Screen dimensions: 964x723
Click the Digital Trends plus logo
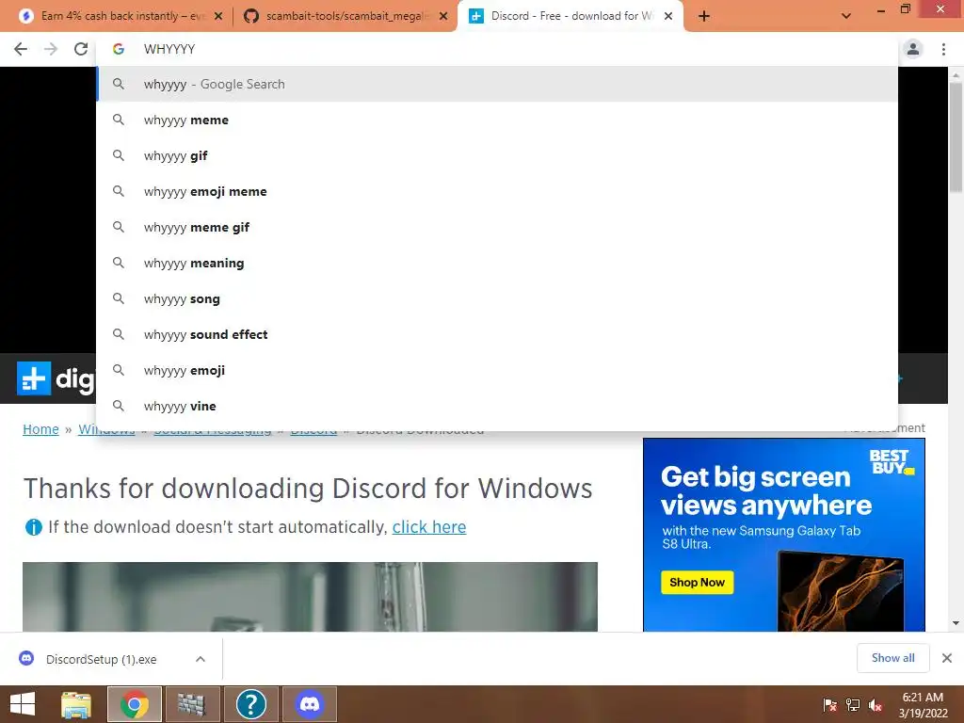33,378
